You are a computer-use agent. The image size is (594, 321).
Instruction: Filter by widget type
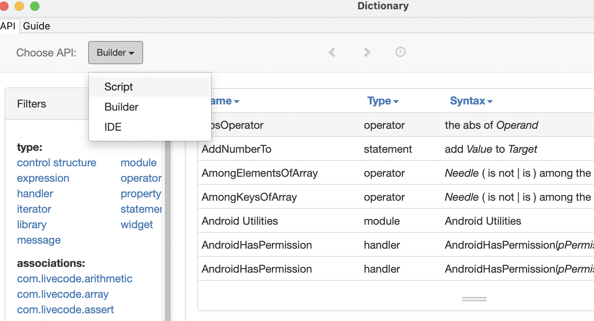click(x=137, y=225)
